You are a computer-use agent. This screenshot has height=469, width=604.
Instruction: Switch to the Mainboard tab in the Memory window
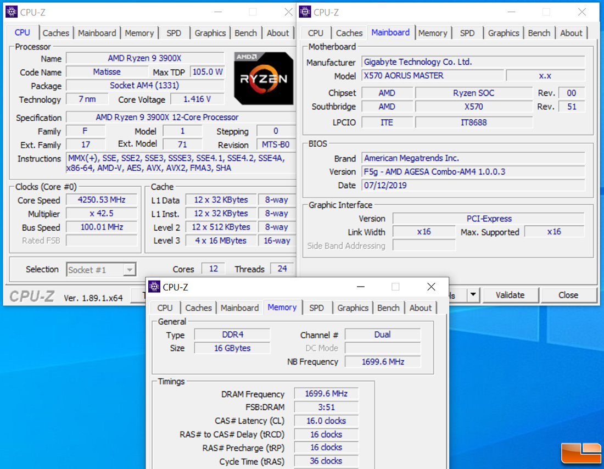click(239, 308)
